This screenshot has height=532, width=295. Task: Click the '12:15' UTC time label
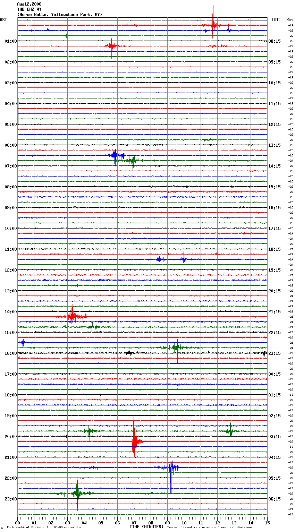275,125
